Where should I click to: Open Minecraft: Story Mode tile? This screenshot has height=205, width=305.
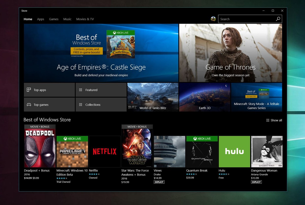point(256,97)
